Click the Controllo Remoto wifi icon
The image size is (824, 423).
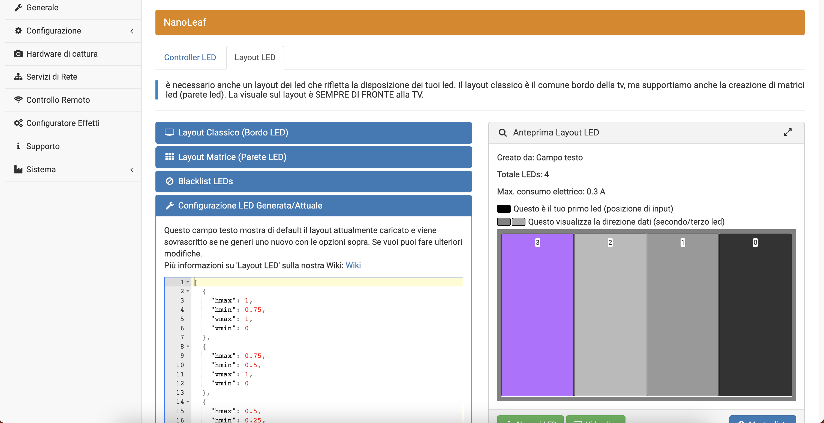tap(18, 100)
